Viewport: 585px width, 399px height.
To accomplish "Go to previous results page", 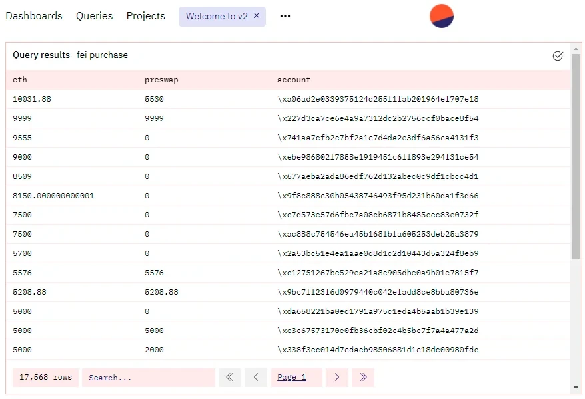I will pyautogui.click(x=256, y=378).
